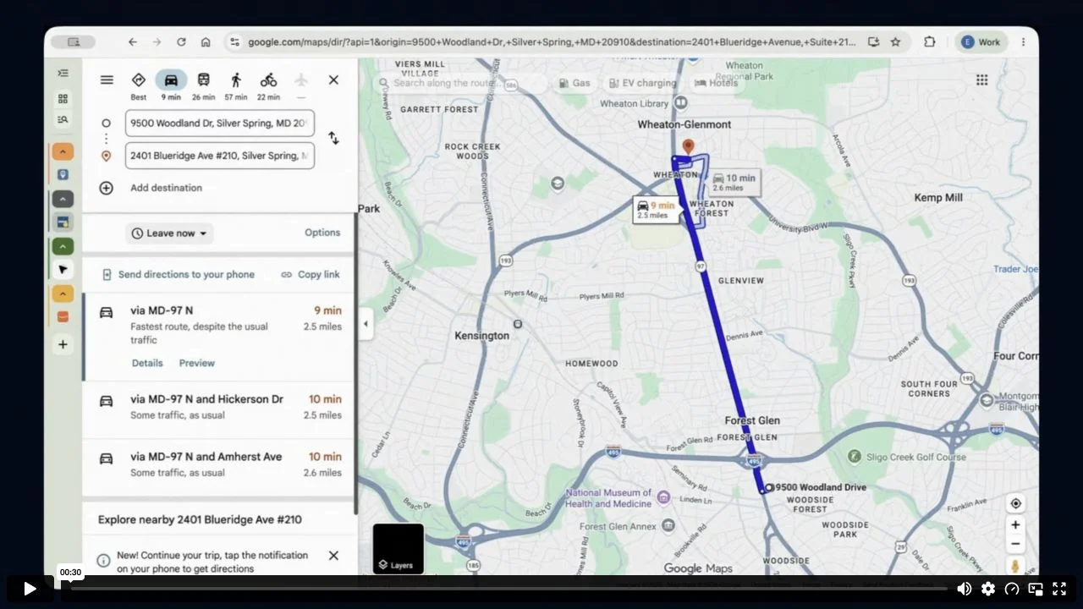Open site information icon in address bar
Viewport: 1083px width, 609px height.
coord(235,41)
